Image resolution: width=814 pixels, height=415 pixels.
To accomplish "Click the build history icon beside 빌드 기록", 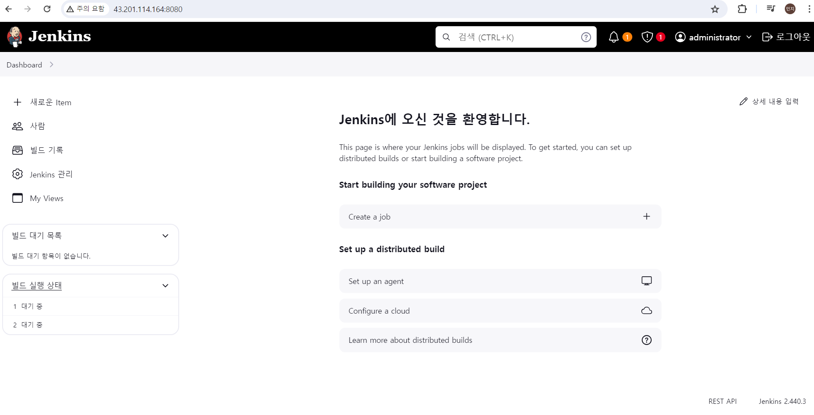I will pos(17,150).
